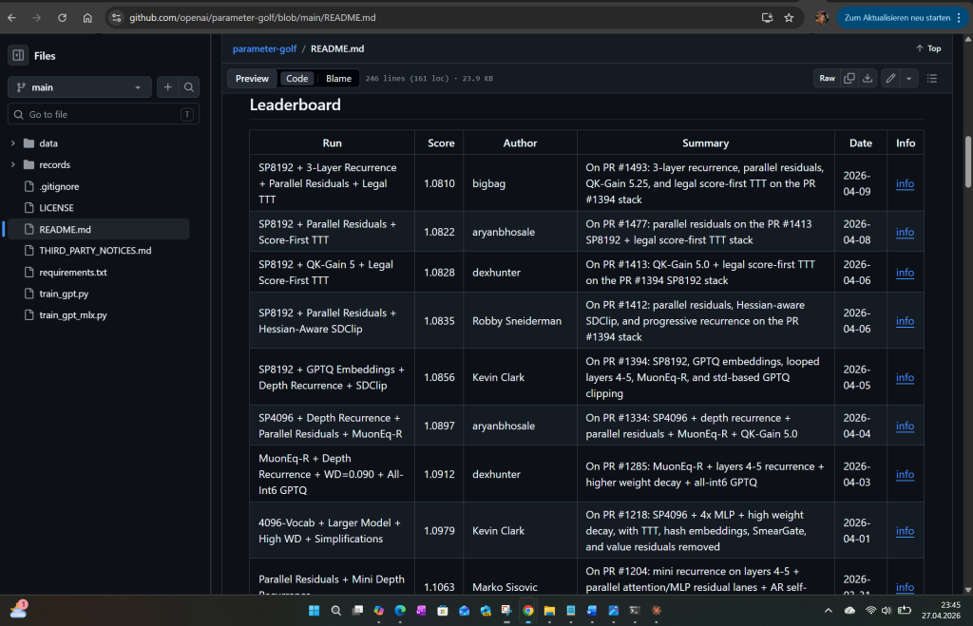Open info link for score 1.0912 row
Image resolution: width=973 pixels, height=626 pixels.
(905, 474)
